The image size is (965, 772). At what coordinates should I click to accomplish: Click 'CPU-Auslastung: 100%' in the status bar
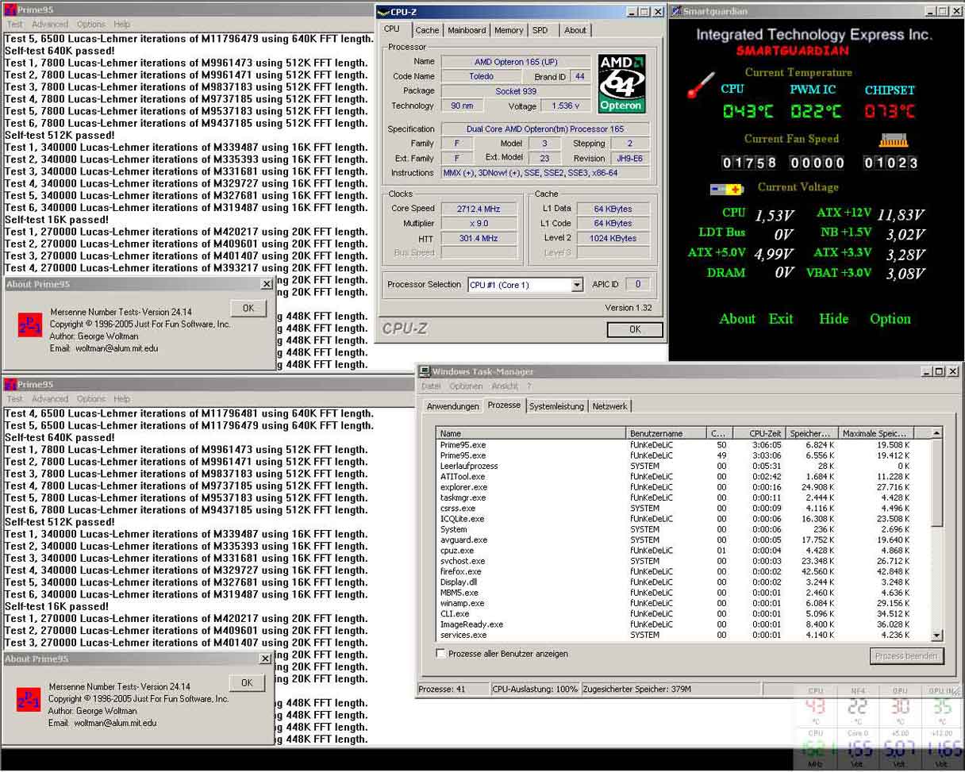coord(535,689)
